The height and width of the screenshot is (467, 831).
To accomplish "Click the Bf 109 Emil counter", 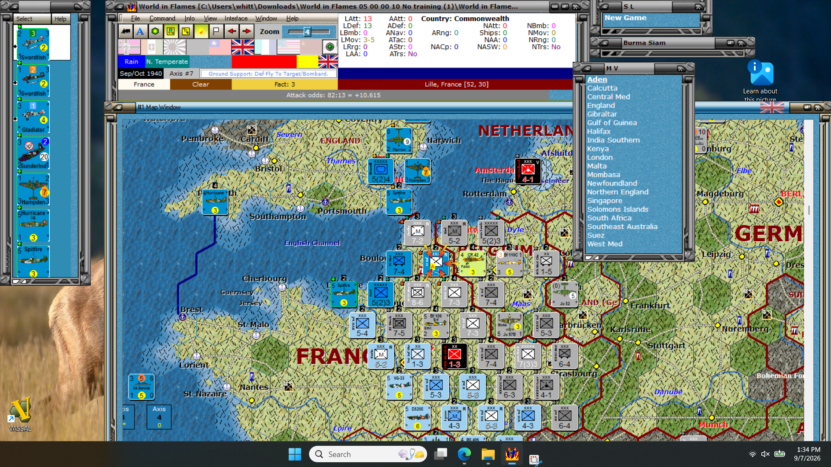I will pyautogui.click(x=436, y=325).
